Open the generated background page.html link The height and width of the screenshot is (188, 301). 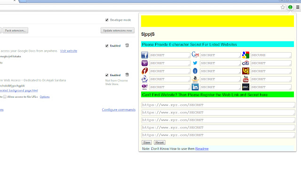point(19,90)
